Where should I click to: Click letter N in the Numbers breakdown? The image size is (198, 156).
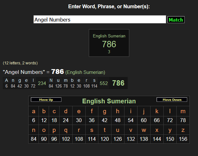click(x=51, y=80)
